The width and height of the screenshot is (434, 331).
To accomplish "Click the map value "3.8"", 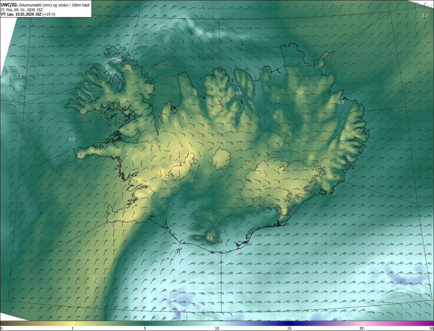I will (x=210, y=238).
